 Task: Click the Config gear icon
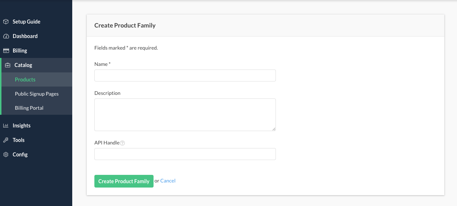pos(6,155)
